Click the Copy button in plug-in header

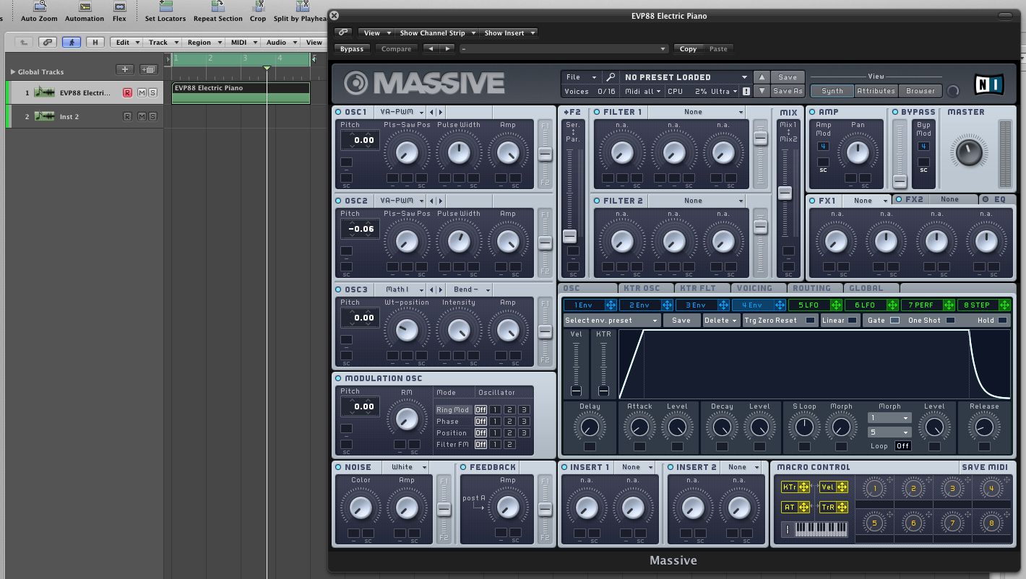688,49
